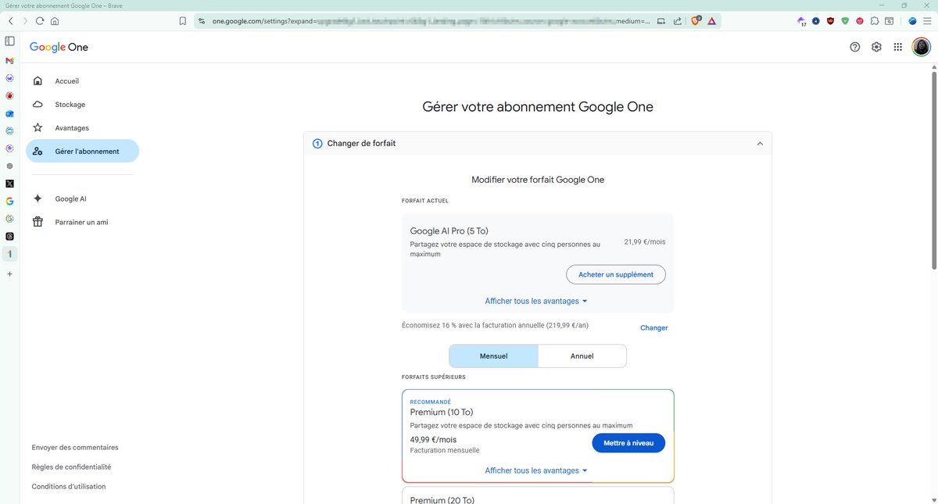Collapse the Changer de forfait section
Viewport: 938px width, 504px height.
coord(759,143)
